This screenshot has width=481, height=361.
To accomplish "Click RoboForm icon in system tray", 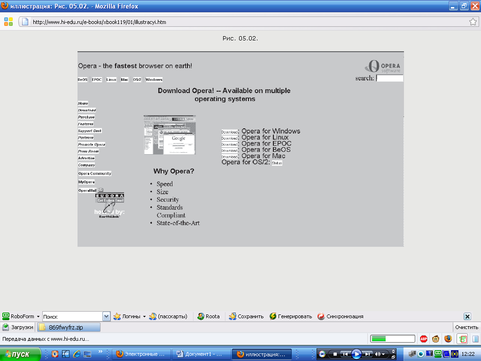I will 438,354.
